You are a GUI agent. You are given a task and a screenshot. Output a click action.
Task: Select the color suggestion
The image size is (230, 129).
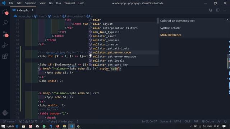pos(123,20)
